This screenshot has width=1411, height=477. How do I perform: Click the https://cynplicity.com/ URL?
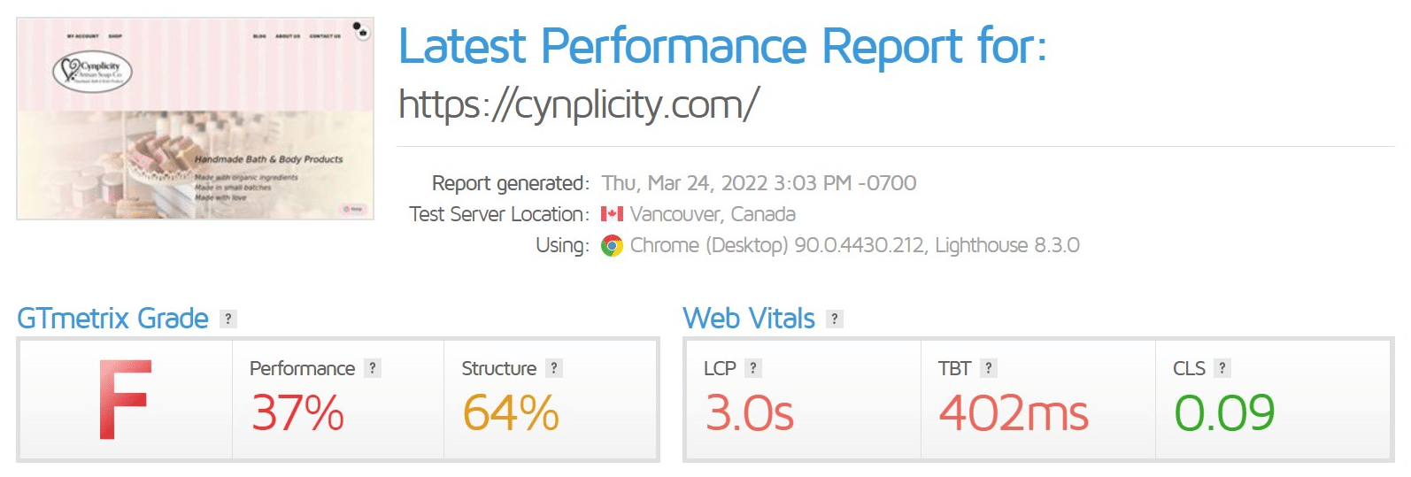coord(579,104)
